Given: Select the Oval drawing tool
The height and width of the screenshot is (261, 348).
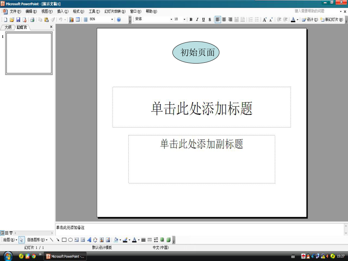Looking at the screenshot, I should pos(70,240).
